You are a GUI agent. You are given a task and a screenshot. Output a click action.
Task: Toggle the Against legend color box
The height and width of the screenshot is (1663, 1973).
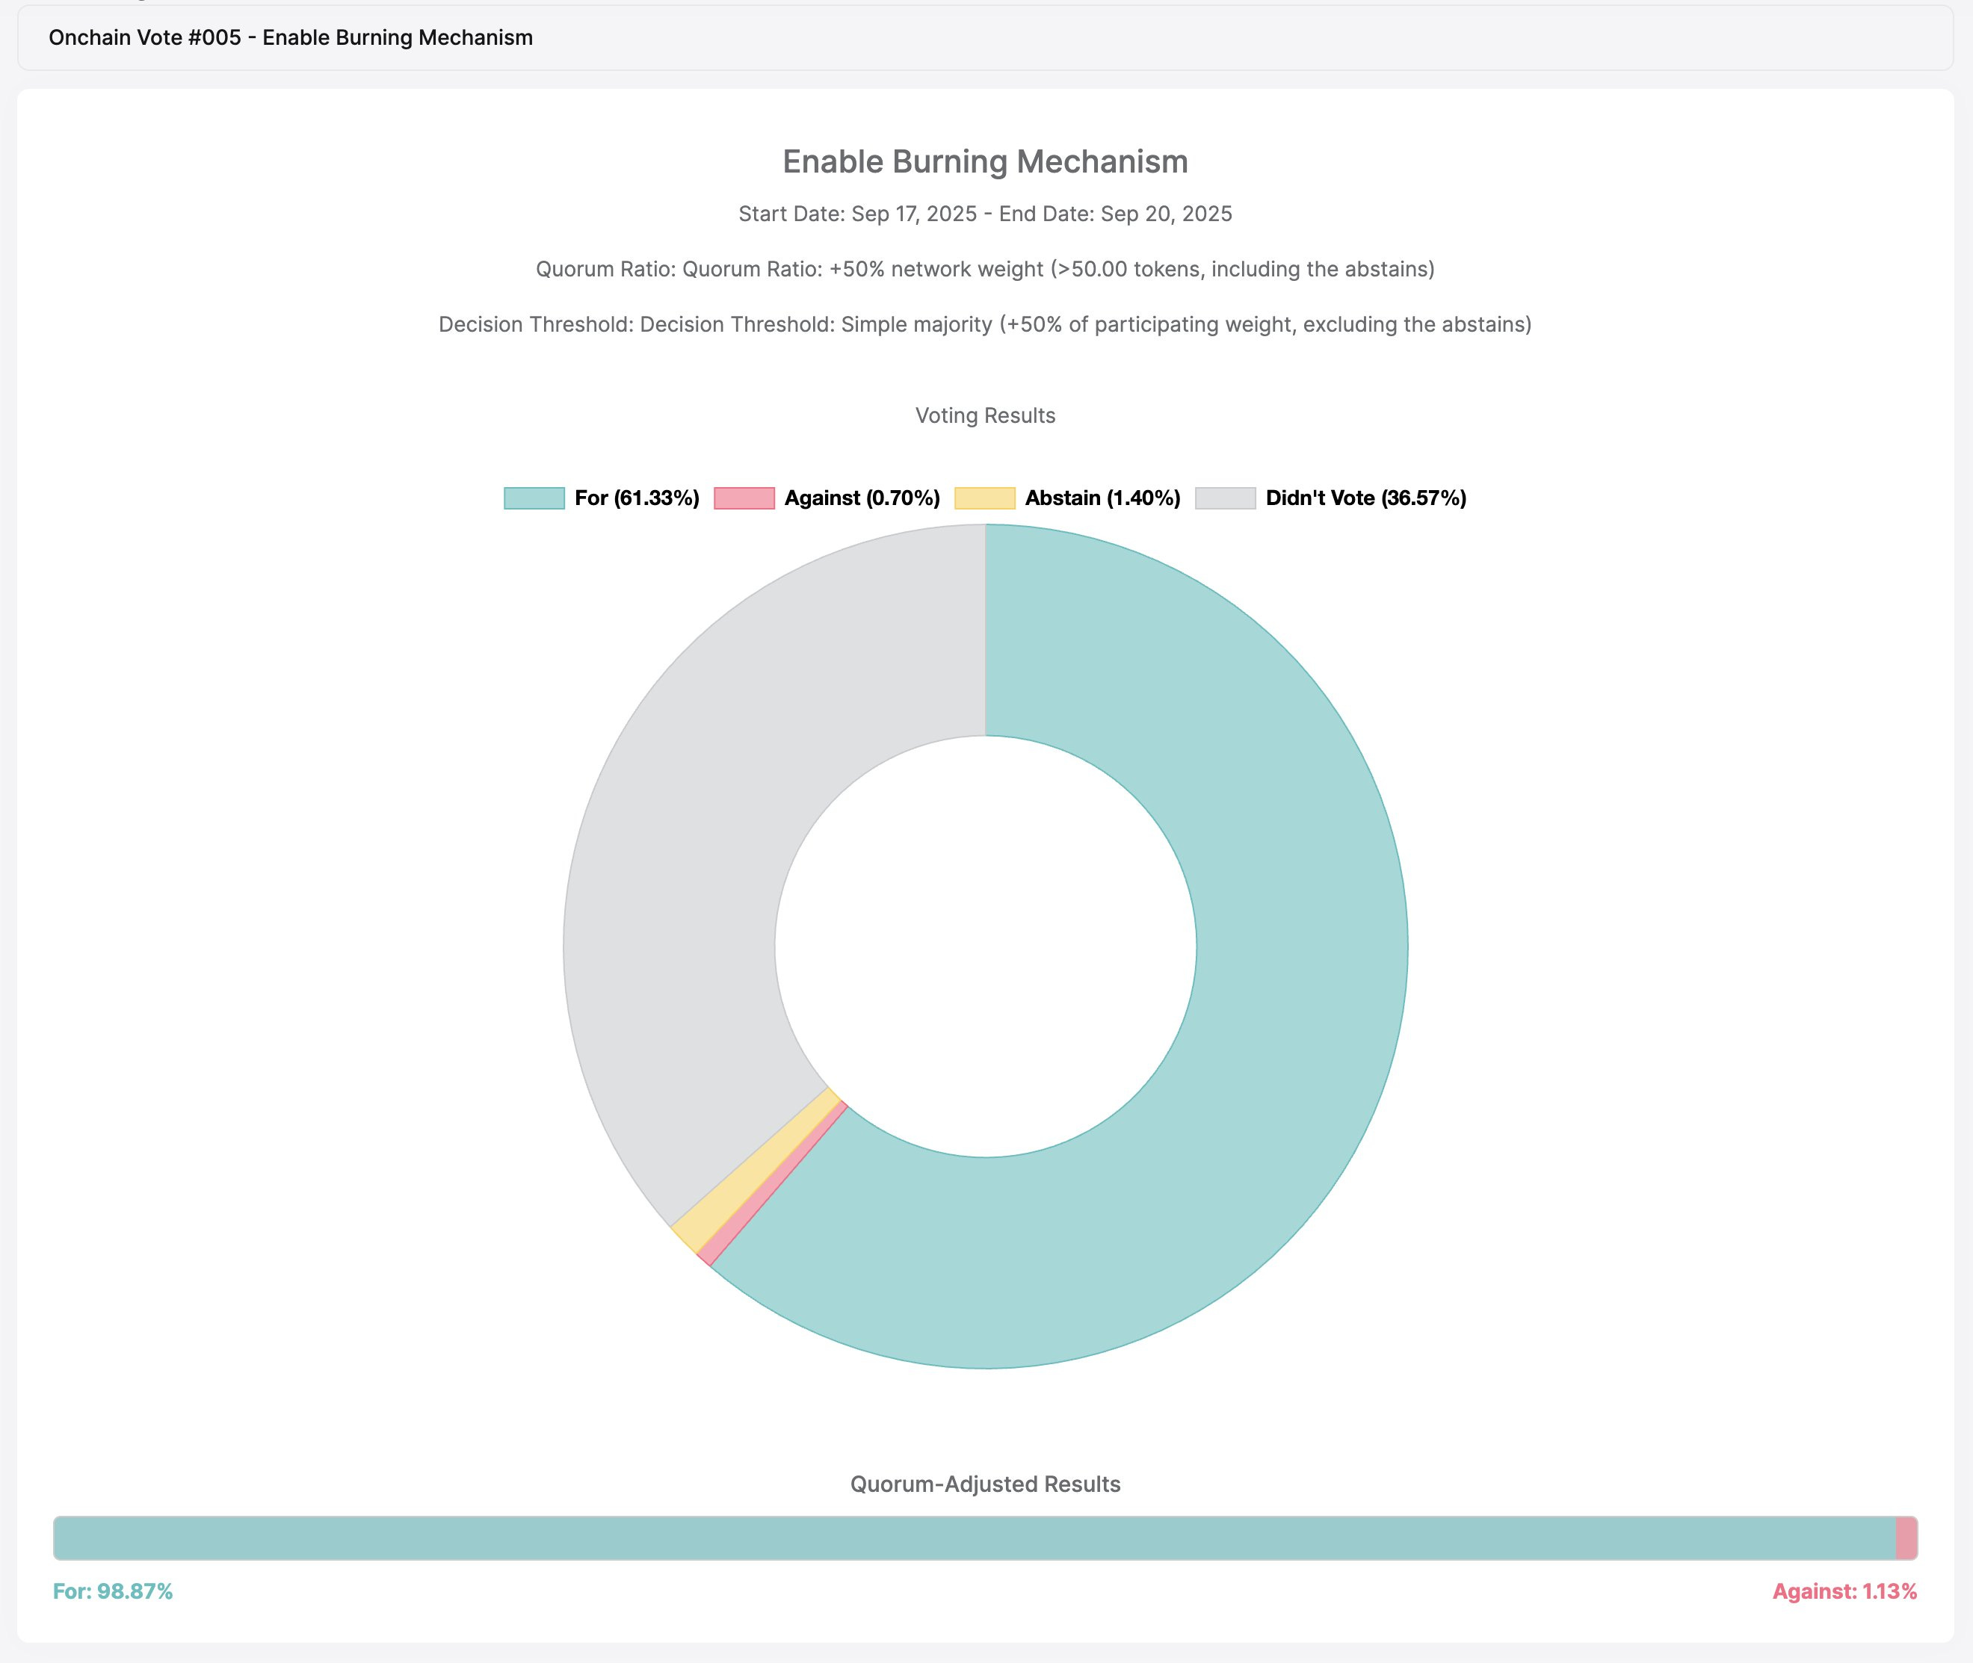coord(744,498)
